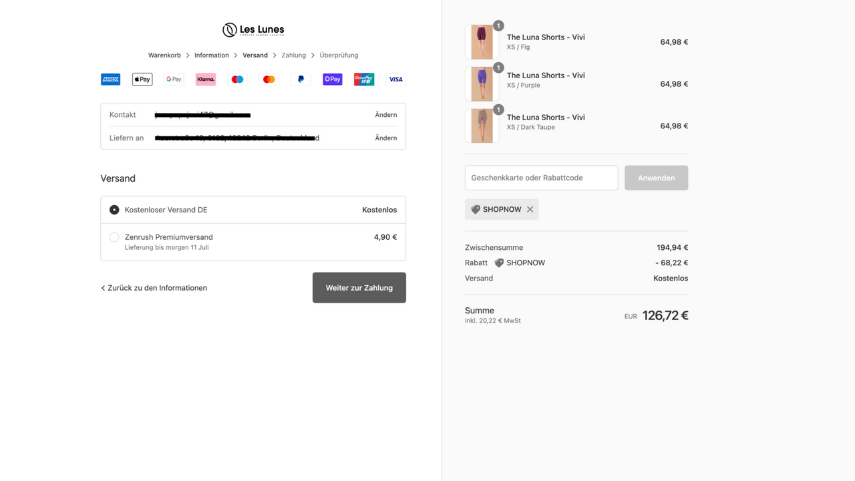
Task: Click quantity badge on Dark Taupe shorts
Action: click(x=498, y=110)
